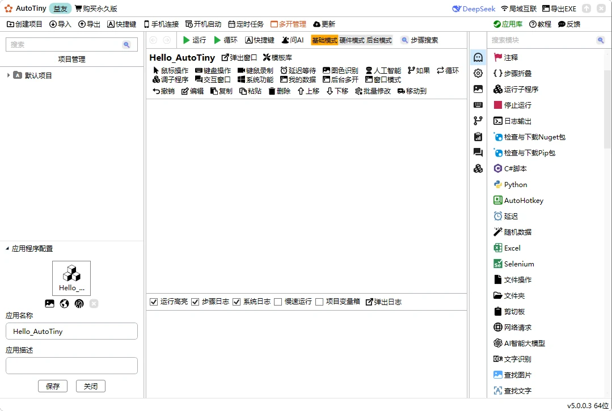Click the 保存 button
Screen dimensions: 612x411
tap(53, 386)
